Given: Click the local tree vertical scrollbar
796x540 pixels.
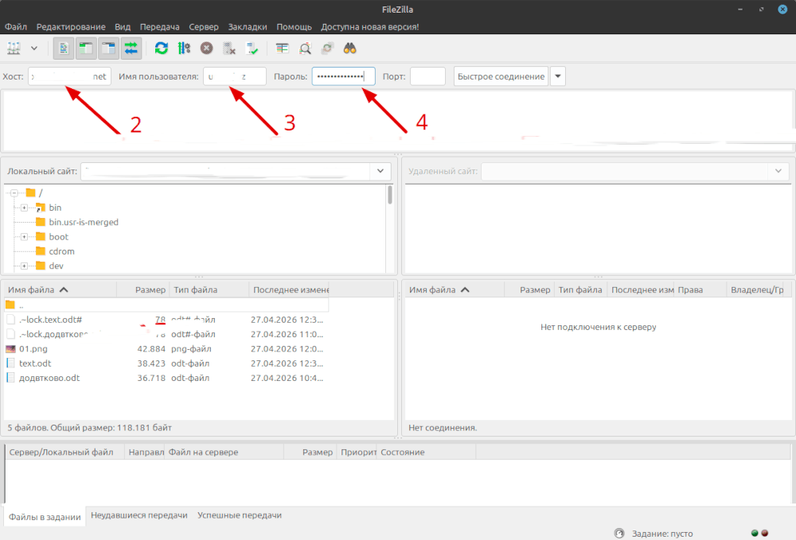Looking at the screenshot, I should pyautogui.click(x=390, y=195).
